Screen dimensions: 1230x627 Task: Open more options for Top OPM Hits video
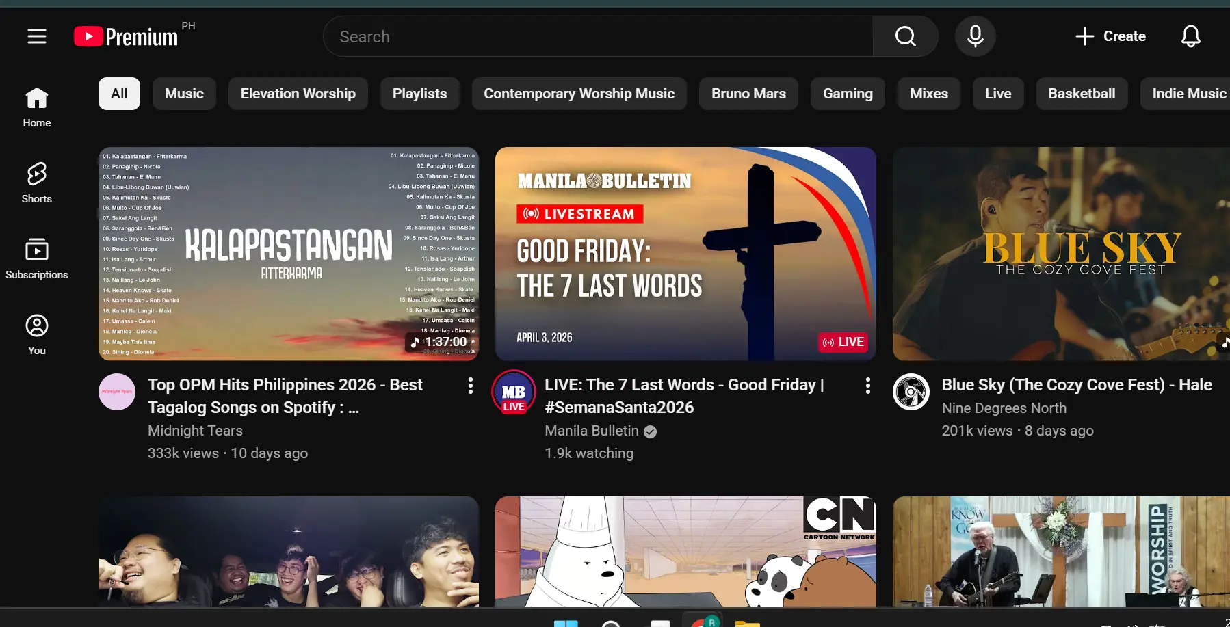[470, 386]
